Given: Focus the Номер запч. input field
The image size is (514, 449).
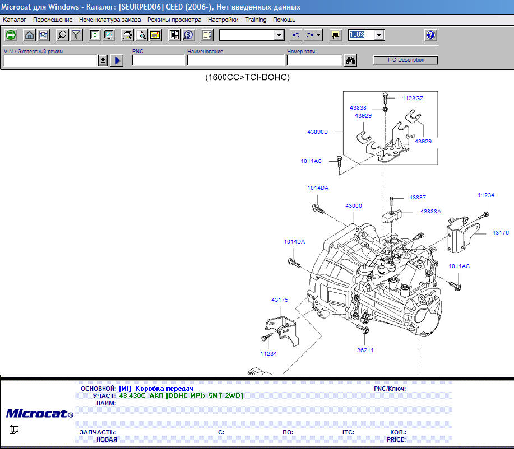Looking at the screenshot, I should click(314, 60).
